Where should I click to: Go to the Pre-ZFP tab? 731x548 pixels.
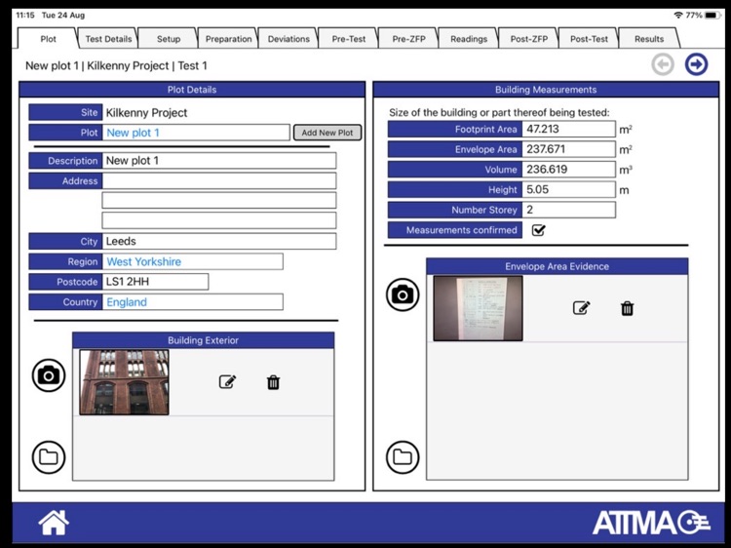tap(408, 39)
